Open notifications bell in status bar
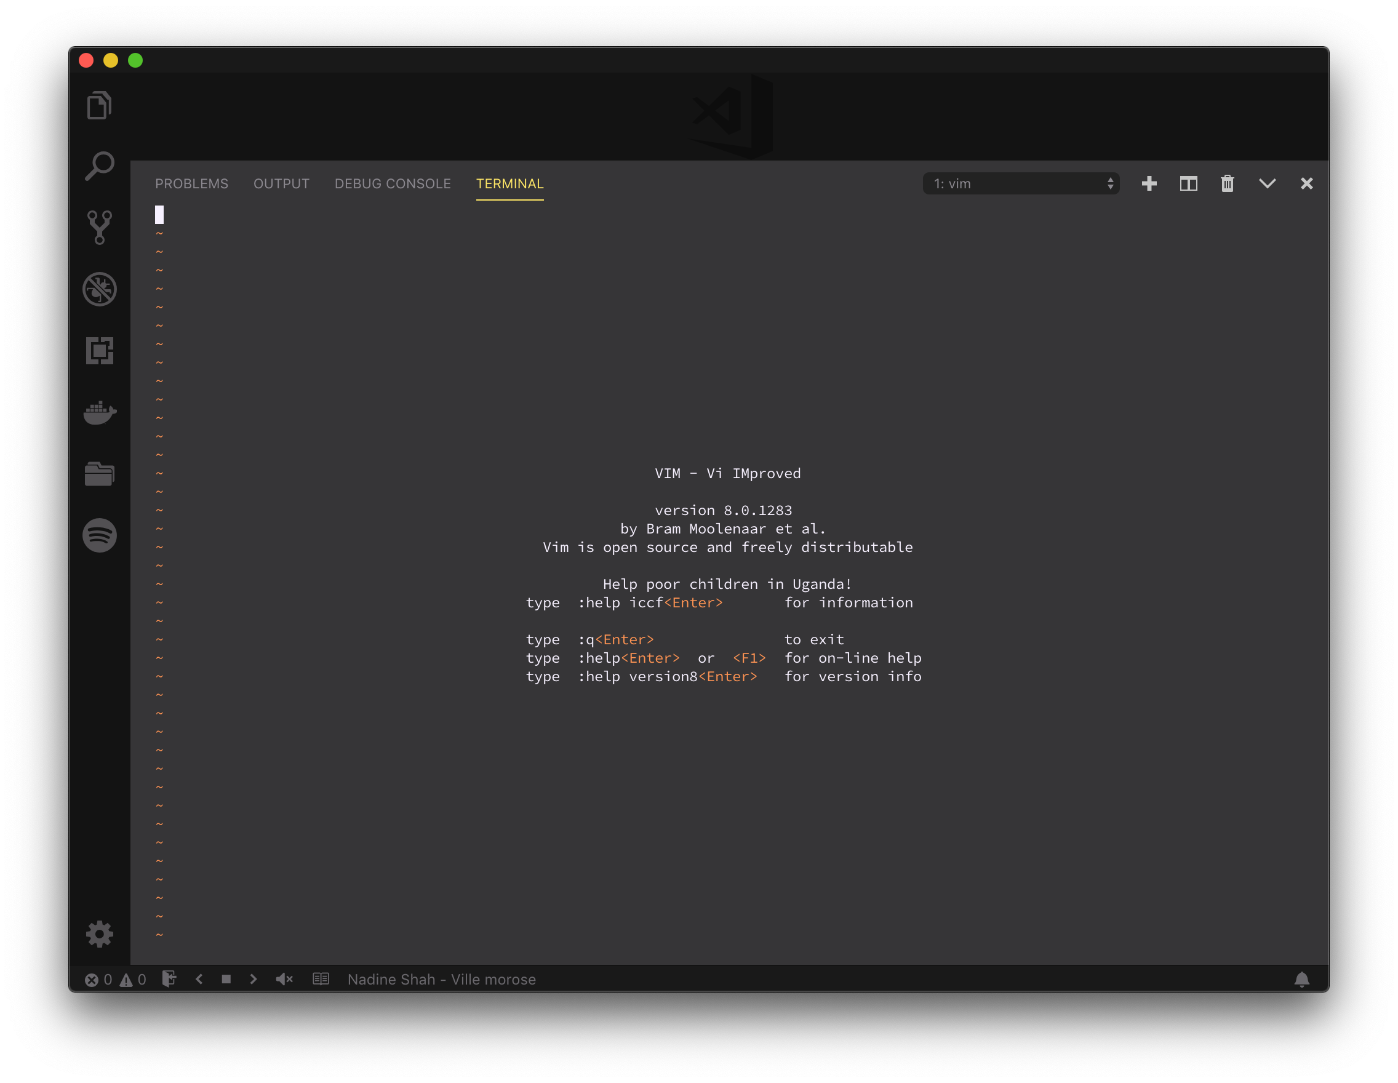 pyautogui.click(x=1301, y=979)
